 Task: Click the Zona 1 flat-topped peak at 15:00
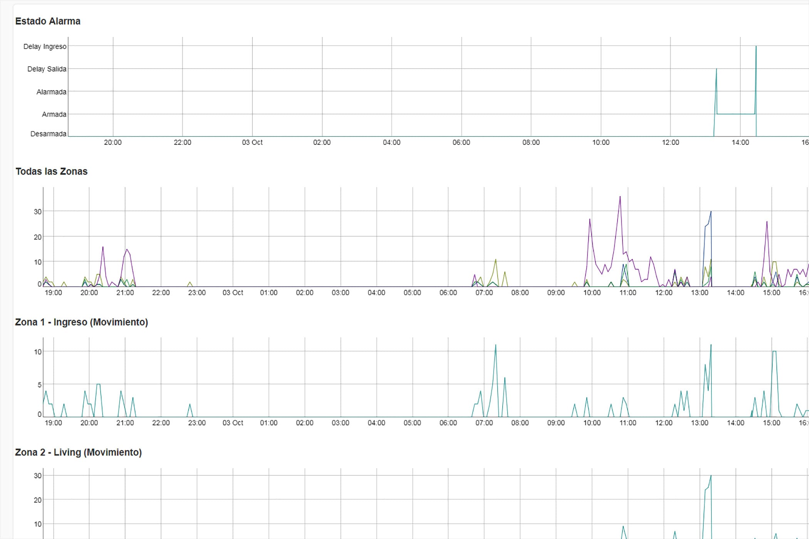coord(774,351)
